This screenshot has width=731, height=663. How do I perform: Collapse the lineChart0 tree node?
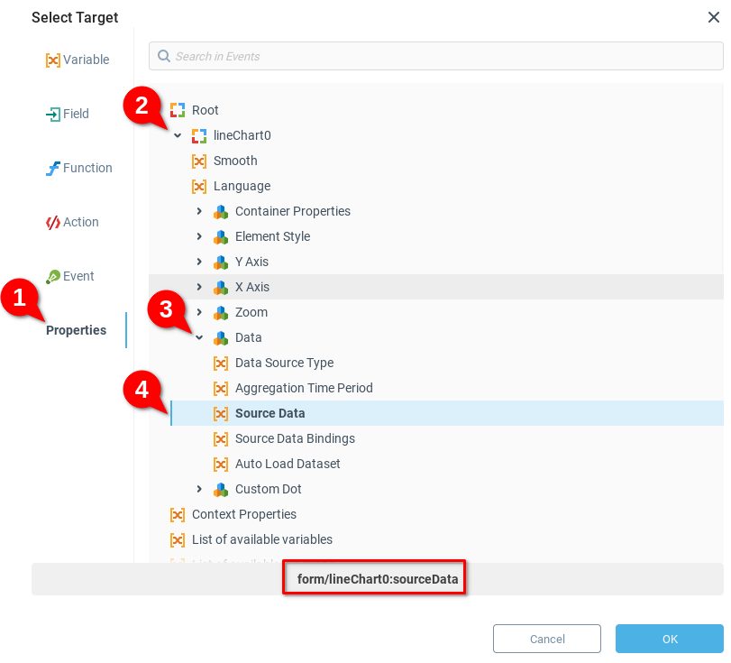(x=178, y=135)
